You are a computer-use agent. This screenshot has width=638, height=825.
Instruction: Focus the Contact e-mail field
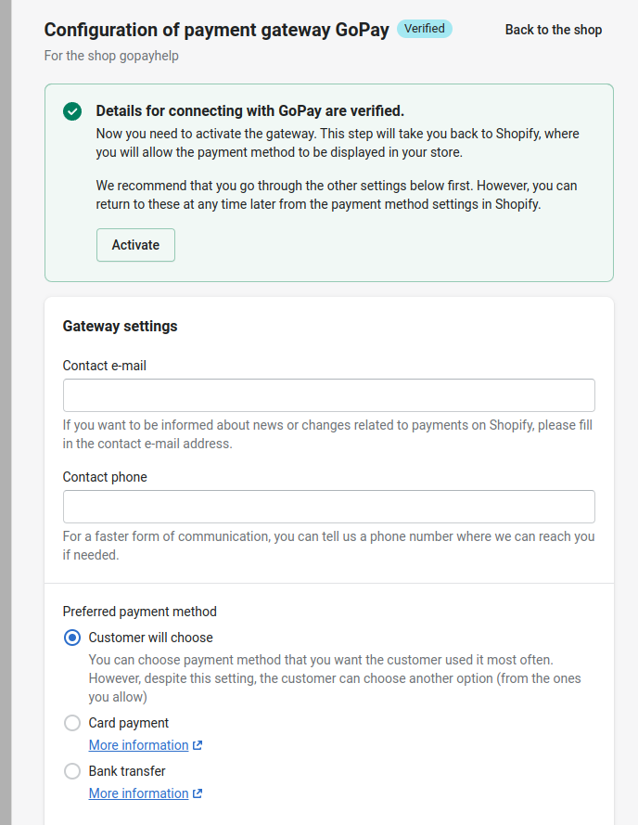click(x=328, y=395)
